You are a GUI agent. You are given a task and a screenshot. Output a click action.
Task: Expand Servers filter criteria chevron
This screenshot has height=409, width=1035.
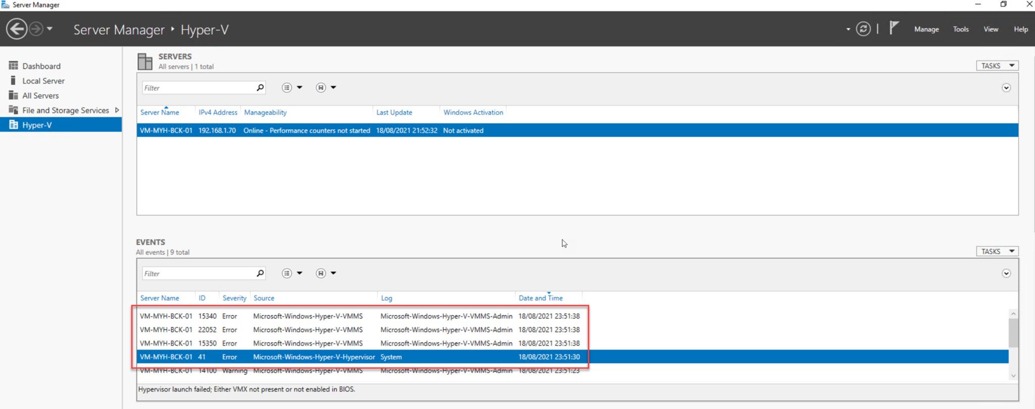pos(1006,88)
